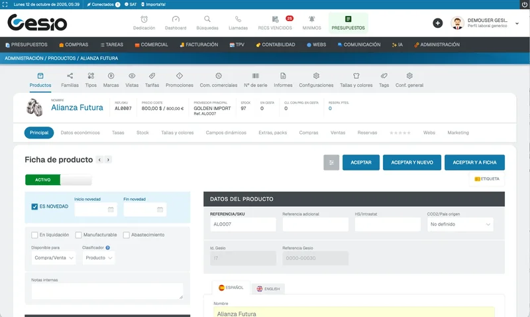Check the Abastecimiento checkbox
Image resolution: width=530 pixels, height=317 pixels.
coord(126,235)
